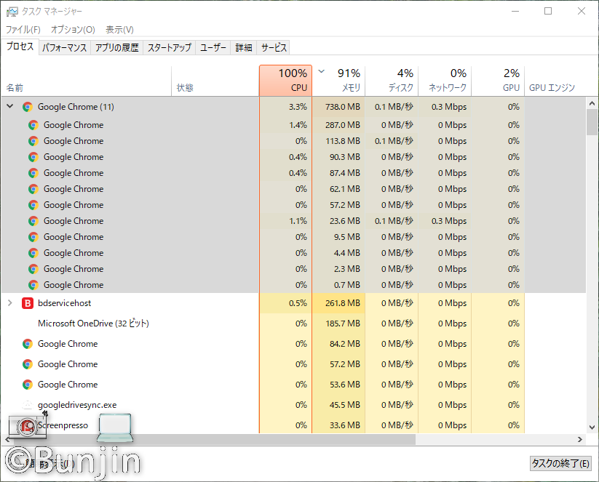Click the 185.7 MB memory value
This screenshot has height=482, width=599.
(343, 324)
